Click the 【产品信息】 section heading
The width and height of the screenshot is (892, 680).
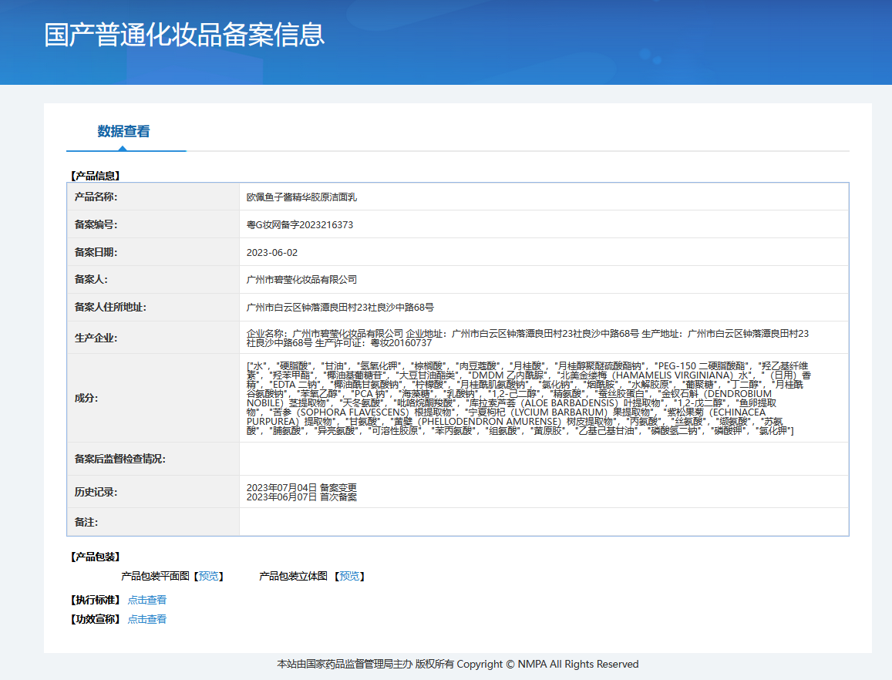click(95, 176)
